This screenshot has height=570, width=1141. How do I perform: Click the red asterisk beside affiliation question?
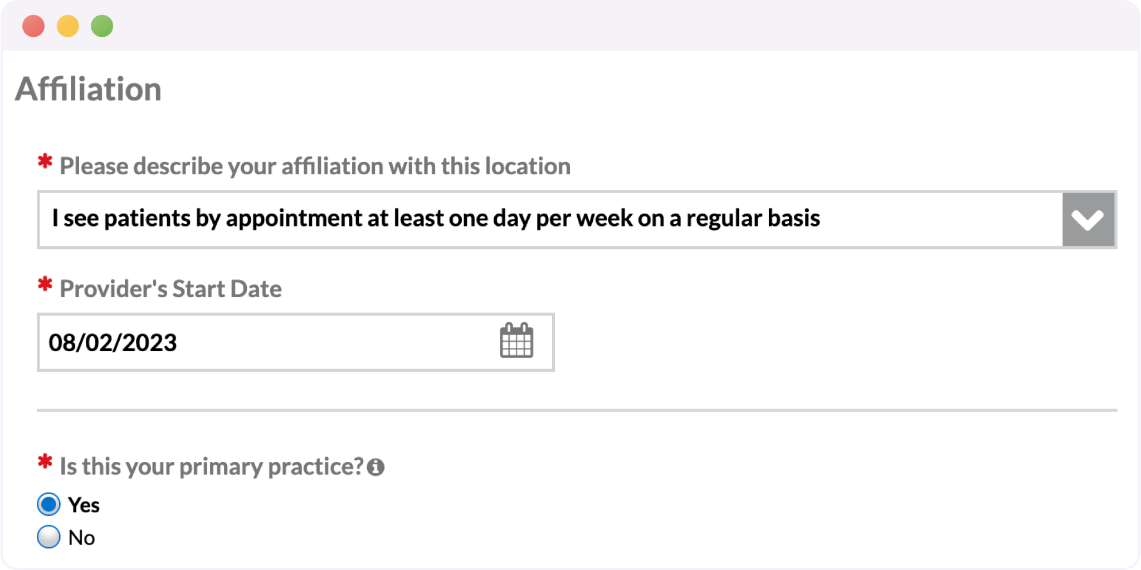45,163
